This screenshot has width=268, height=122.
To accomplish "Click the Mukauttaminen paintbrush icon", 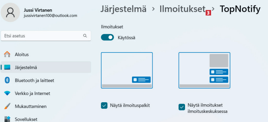I will (7, 107).
